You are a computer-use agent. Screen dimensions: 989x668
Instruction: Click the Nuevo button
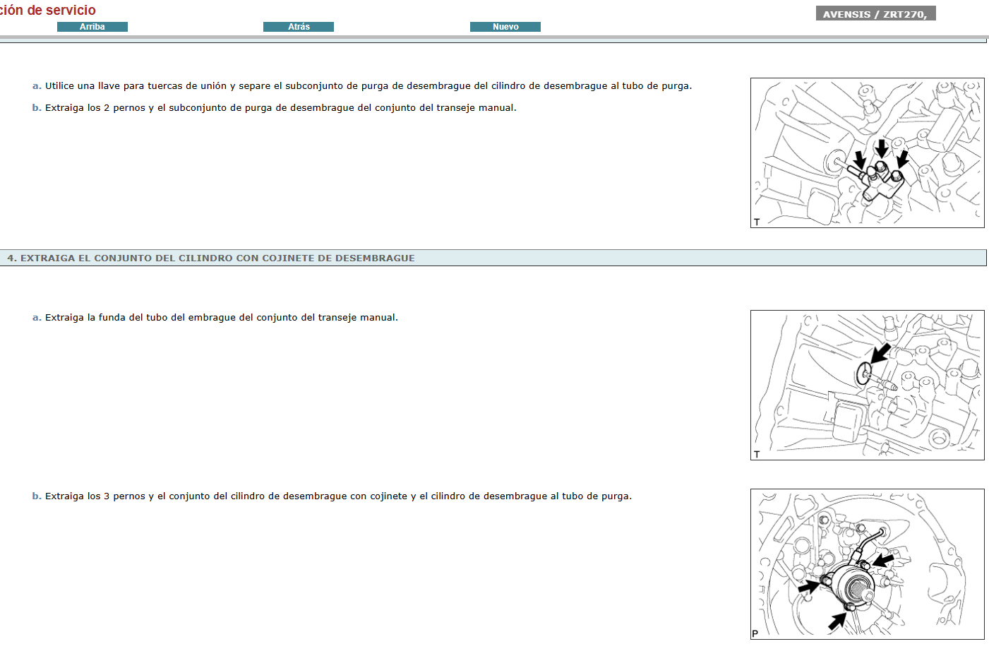click(505, 27)
